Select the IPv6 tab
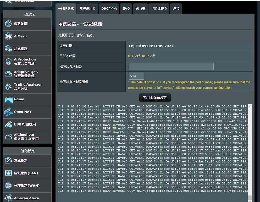260x202 pixels. [126, 9]
